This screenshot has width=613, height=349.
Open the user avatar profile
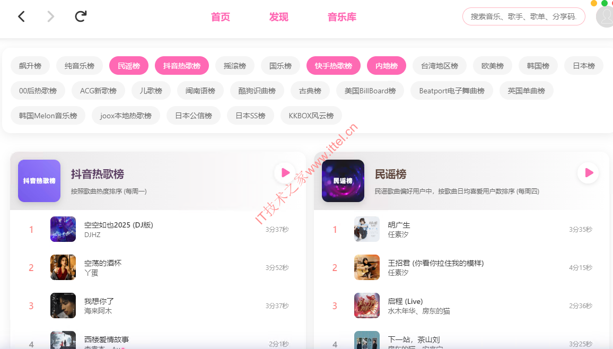[605, 16]
